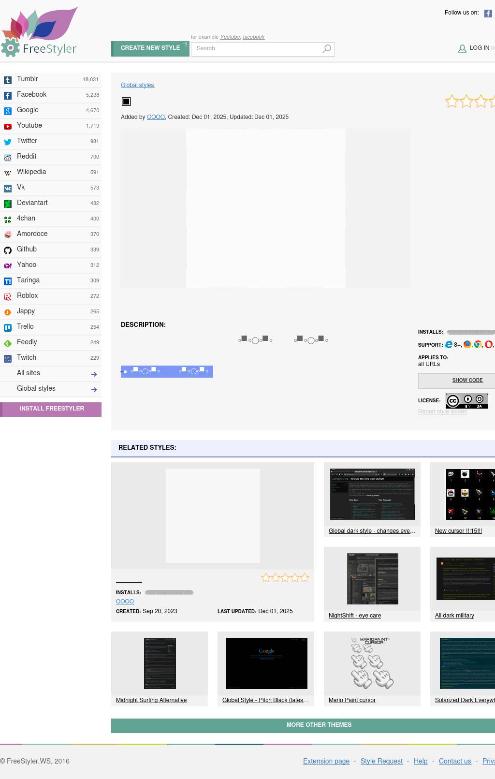This screenshot has height=779, width=495.
Task: Open the Youtube category in sidebar
Action: [29, 126]
